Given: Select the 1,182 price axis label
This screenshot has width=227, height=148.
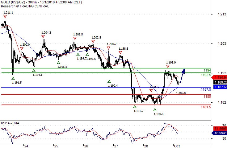Looking at the screenshot, I should pyautogui.click(x=222, y=102).
